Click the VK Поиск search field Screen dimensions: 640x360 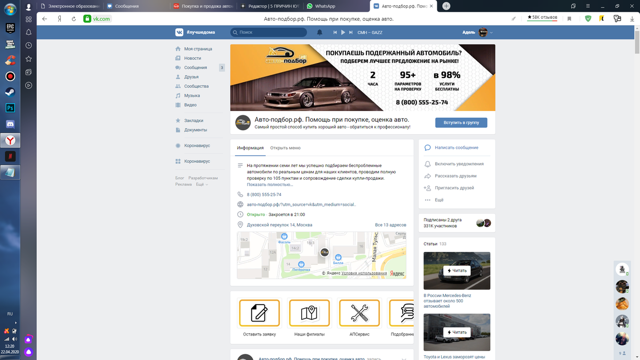[269, 33]
